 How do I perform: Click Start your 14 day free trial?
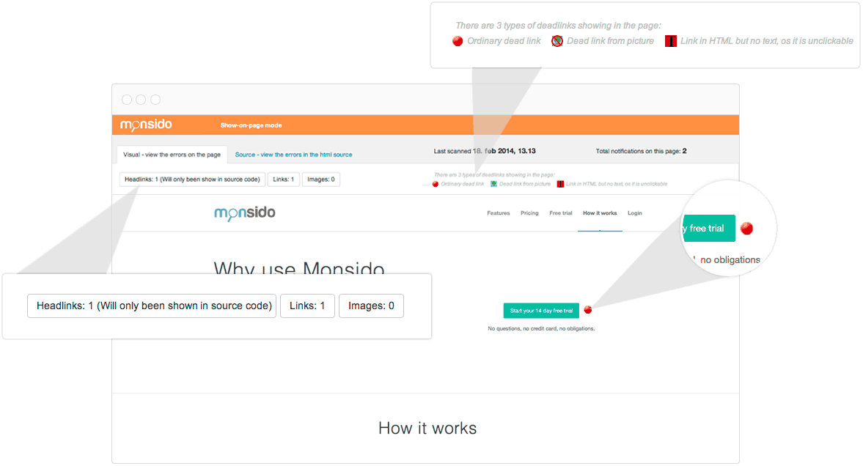point(541,311)
